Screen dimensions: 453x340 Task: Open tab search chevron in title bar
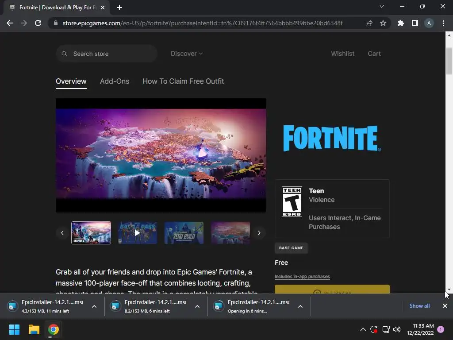[382, 6]
